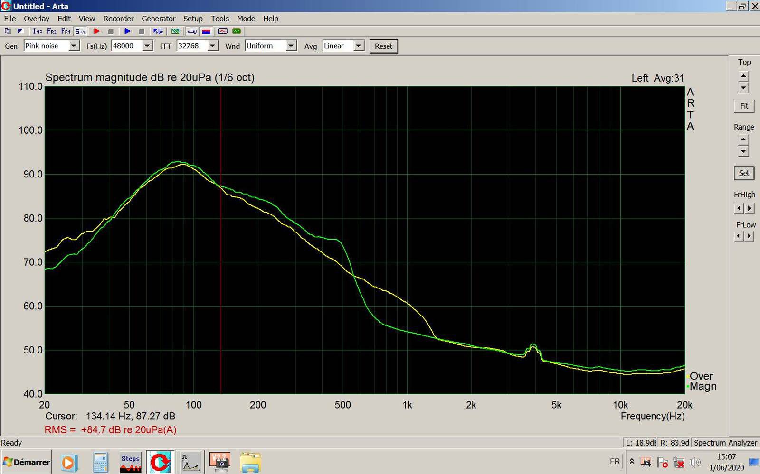Start generator with blue play arrow
760x474 pixels.
[127, 31]
